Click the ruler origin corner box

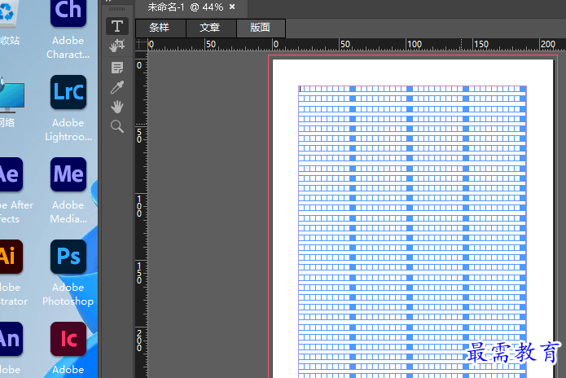[141, 45]
